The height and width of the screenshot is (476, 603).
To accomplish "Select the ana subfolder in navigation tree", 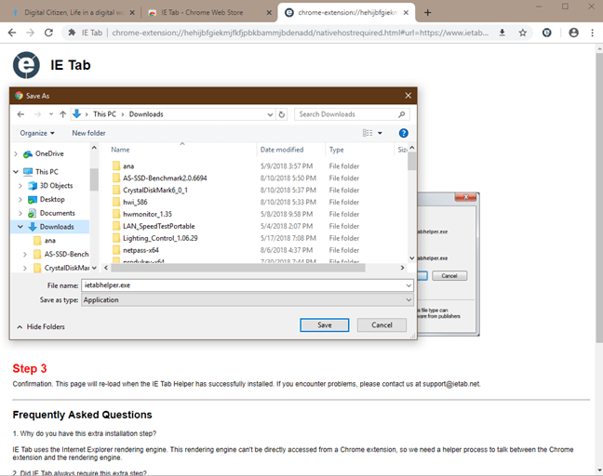I will (x=49, y=241).
